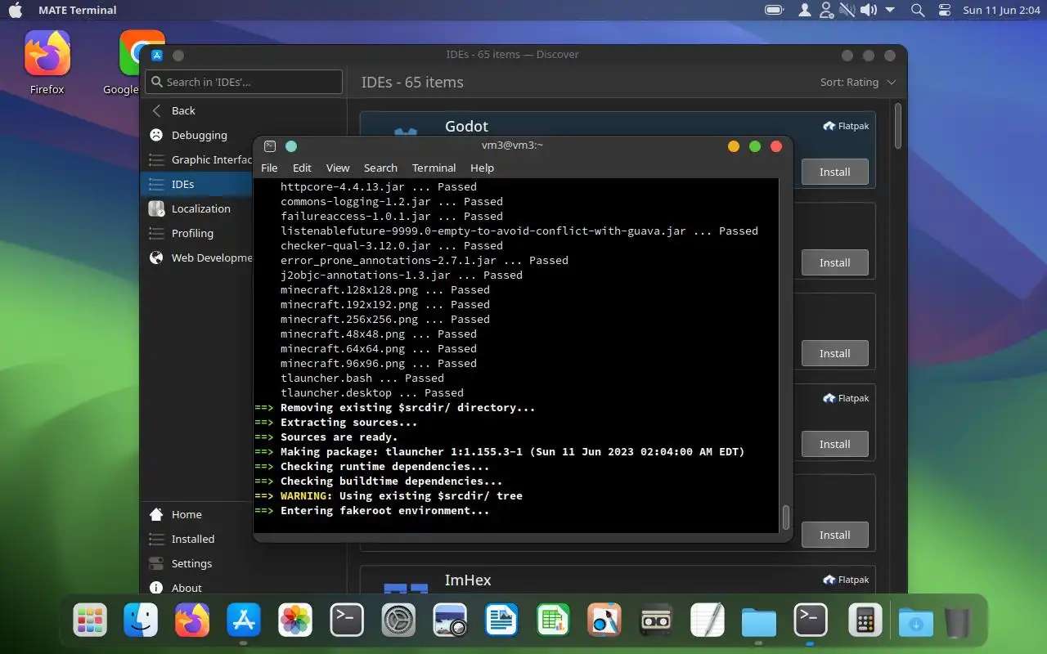Open Spotlight search magnifier in menu bar
Screen dimensions: 1047x654
tap(918, 10)
